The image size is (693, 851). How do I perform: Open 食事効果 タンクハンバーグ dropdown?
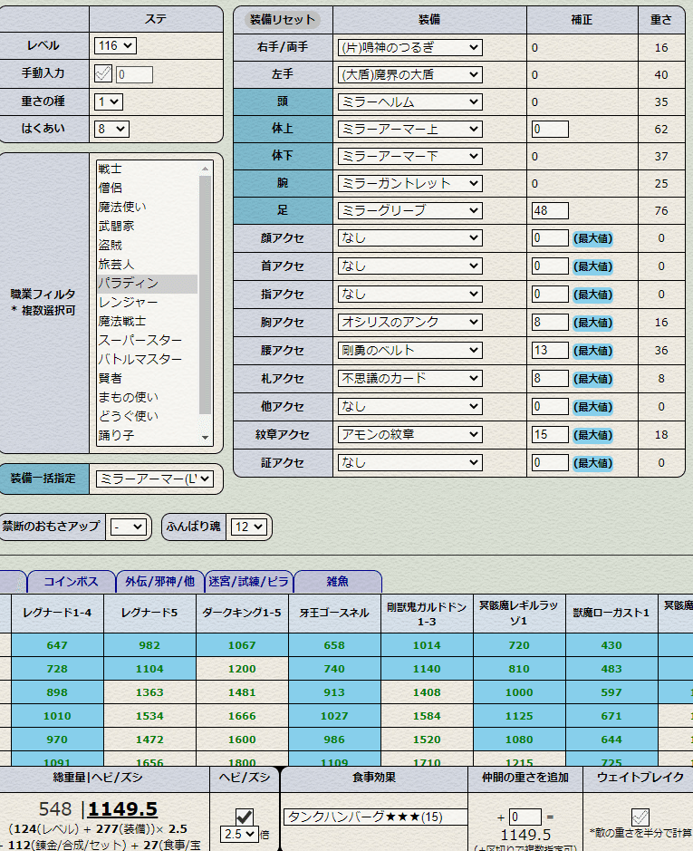click(376, 817)
